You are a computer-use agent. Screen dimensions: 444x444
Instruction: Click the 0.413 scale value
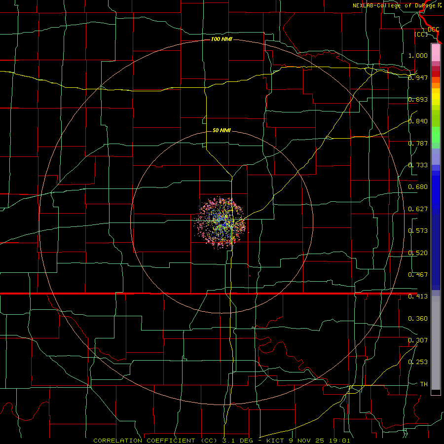click(418, 296)
